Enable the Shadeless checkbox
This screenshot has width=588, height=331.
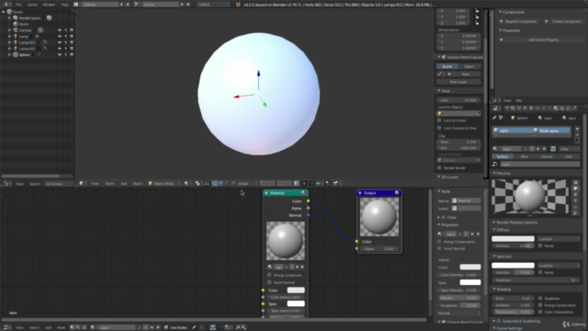point(540,298)
